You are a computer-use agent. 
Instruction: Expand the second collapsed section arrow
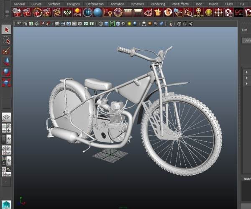click(246, 78)
